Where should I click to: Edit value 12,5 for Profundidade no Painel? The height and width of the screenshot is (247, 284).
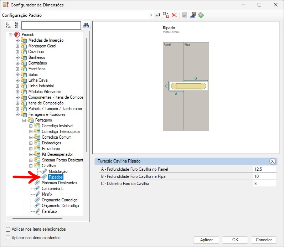tap(264, 169)
